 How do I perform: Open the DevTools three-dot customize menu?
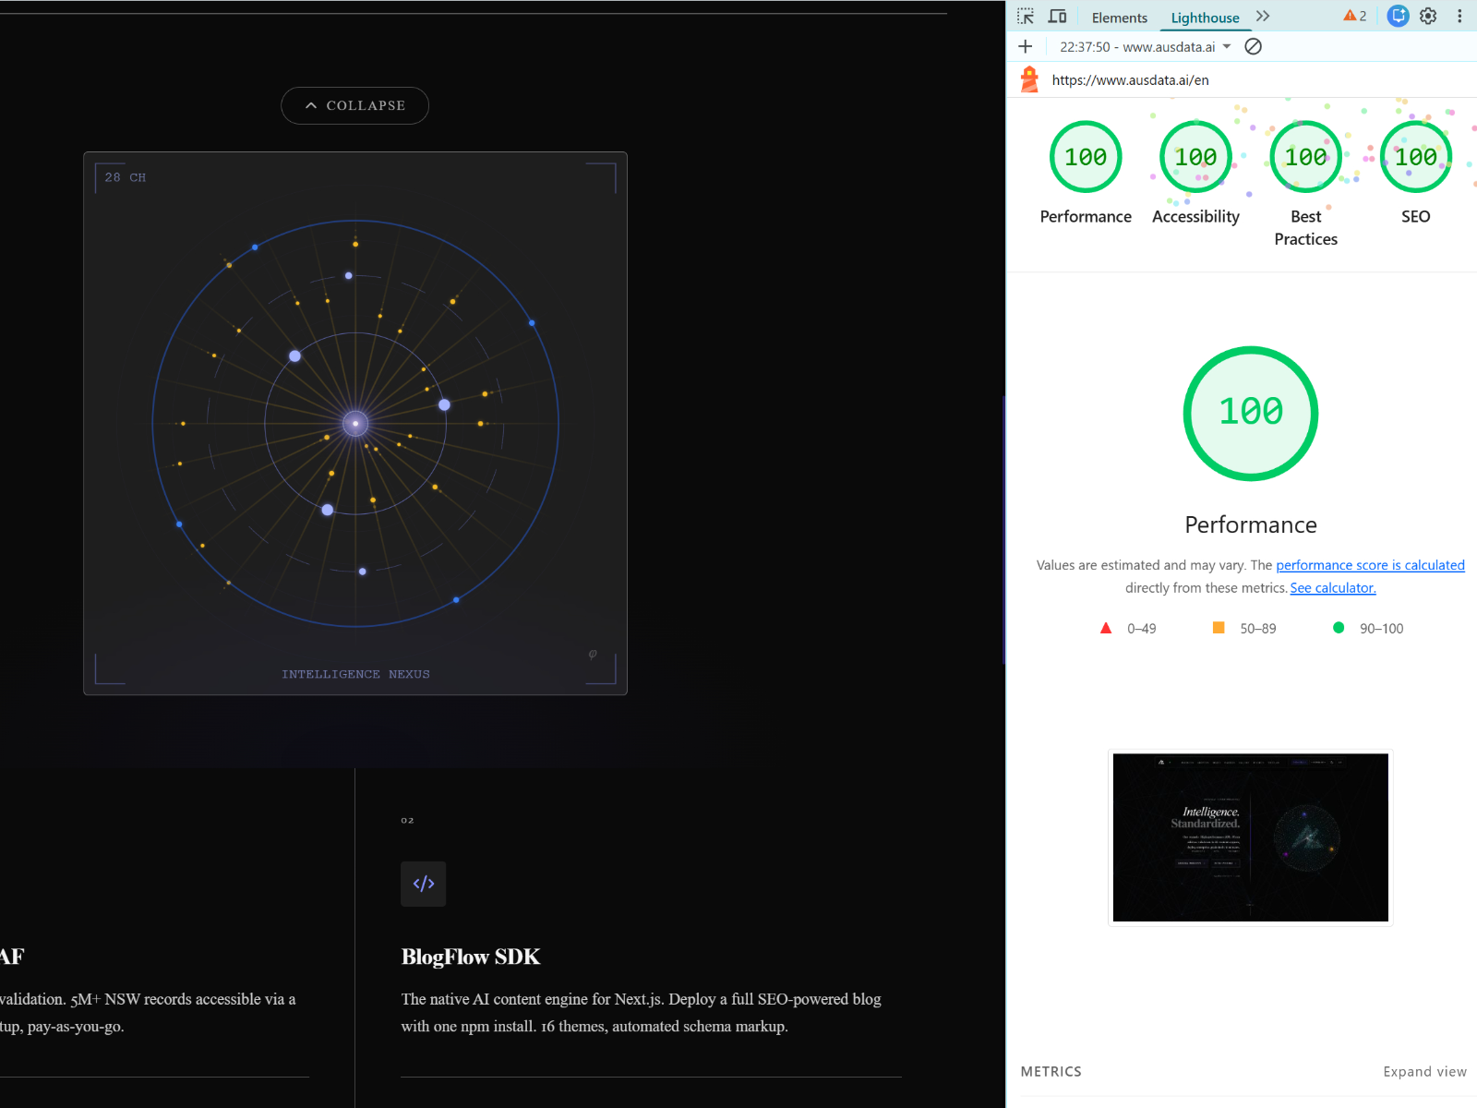[x=1459, y=17]
